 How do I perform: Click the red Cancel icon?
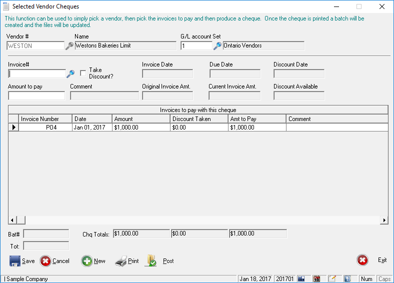click(45, 261)
